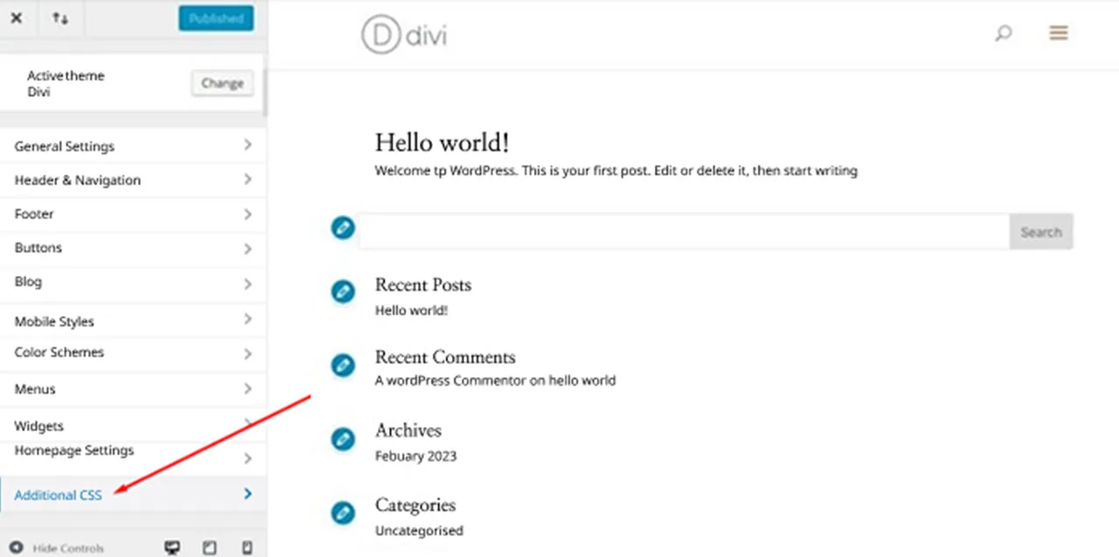Close the Customizer with the X icon
The height and width of the screenshot is (557, 1119).
pos(16,18)
